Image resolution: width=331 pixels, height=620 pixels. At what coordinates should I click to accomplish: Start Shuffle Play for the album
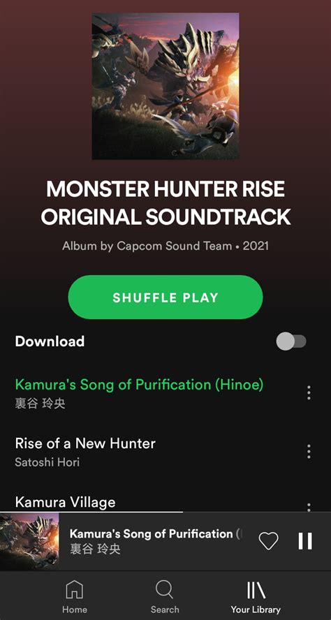165,297
